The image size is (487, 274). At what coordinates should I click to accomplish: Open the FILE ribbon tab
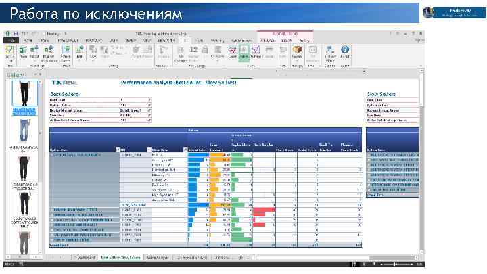[11, 41]
